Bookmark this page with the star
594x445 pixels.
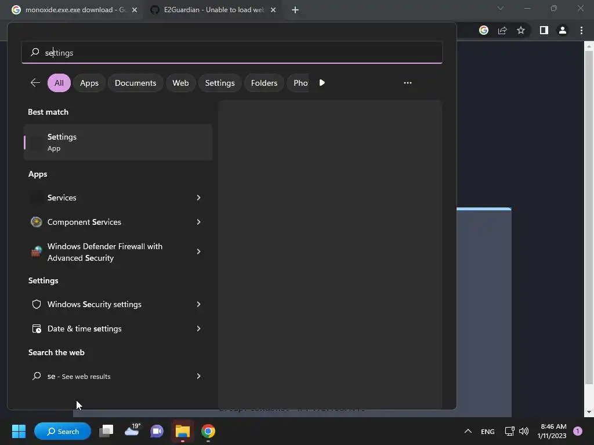pos(521,30)
